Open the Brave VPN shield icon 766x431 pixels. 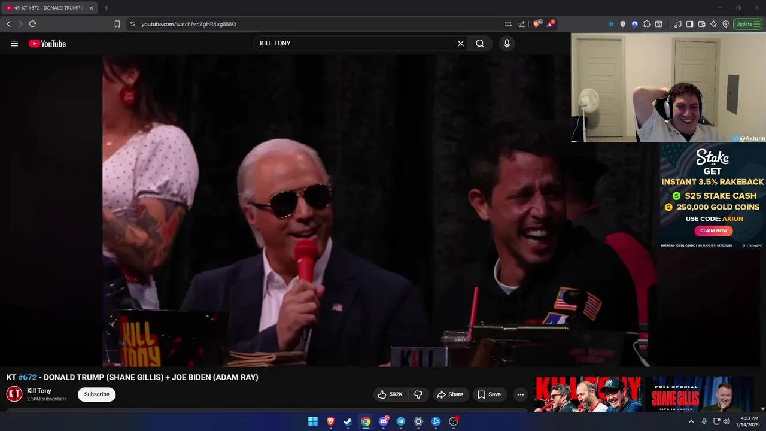[725, 24]
